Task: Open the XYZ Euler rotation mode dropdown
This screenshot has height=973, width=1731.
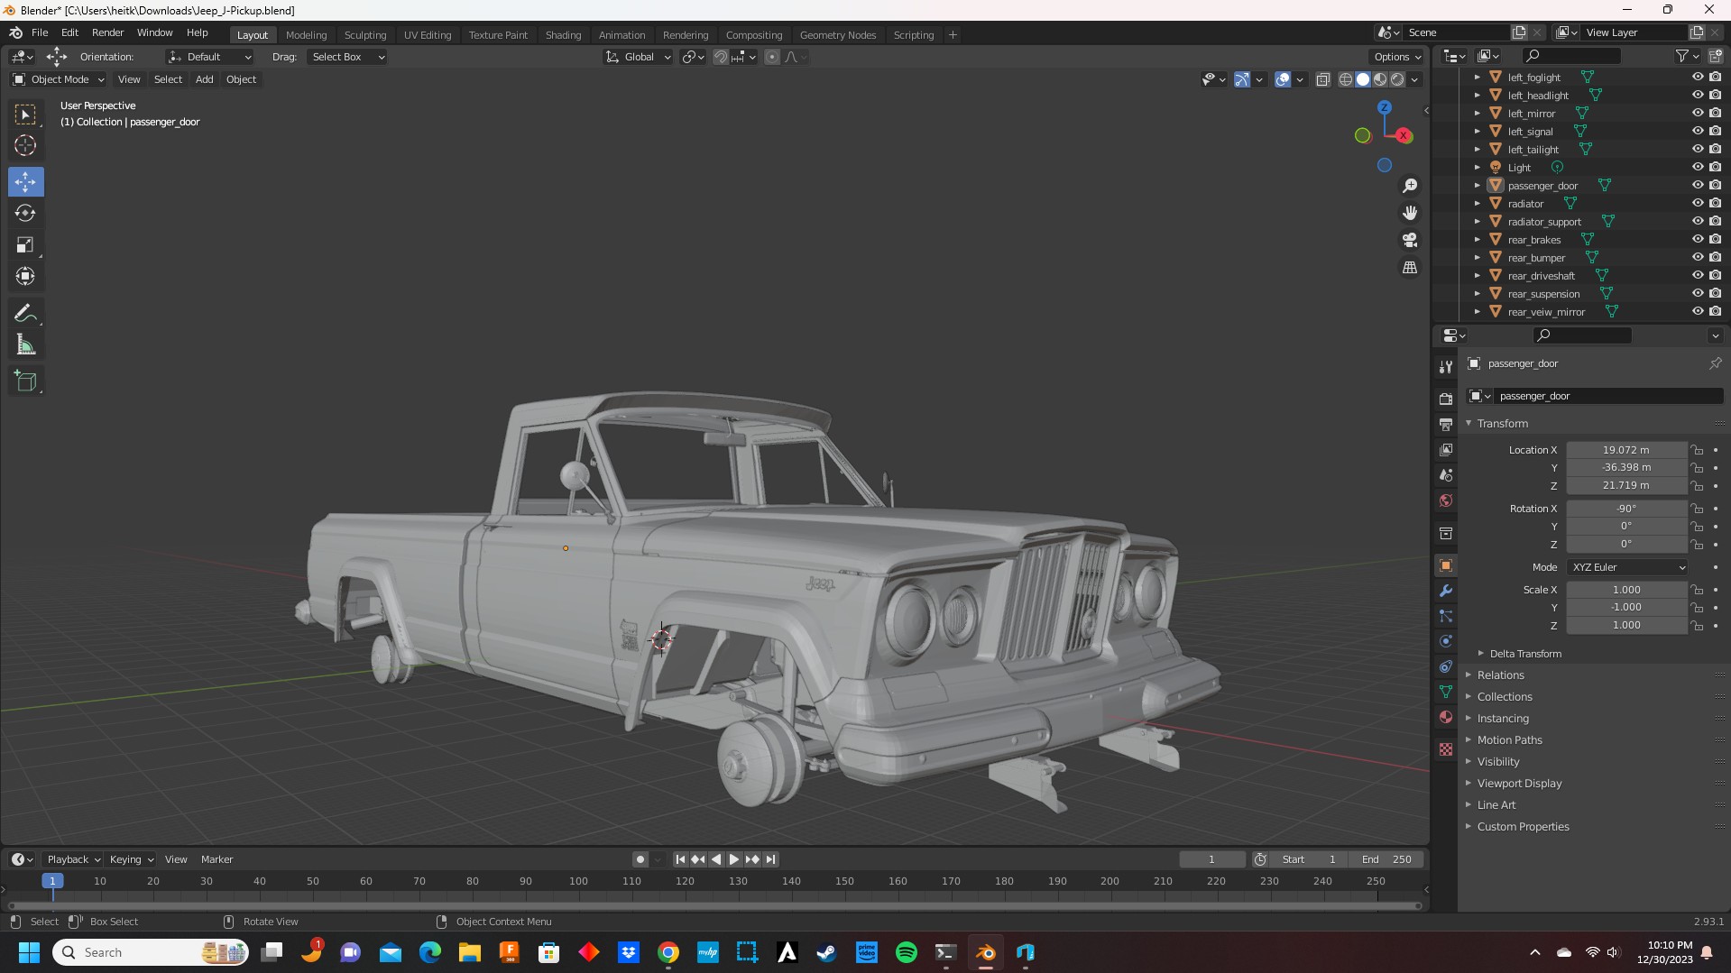Action: coord(1627,567)
